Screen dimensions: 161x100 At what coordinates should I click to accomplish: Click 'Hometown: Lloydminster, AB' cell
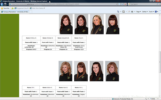coord(31,95)
